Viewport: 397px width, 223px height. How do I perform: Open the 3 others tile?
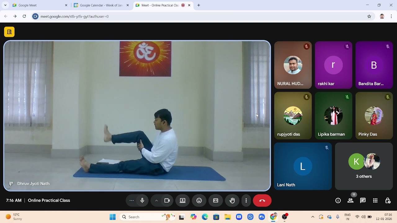[x=364, y=166]
